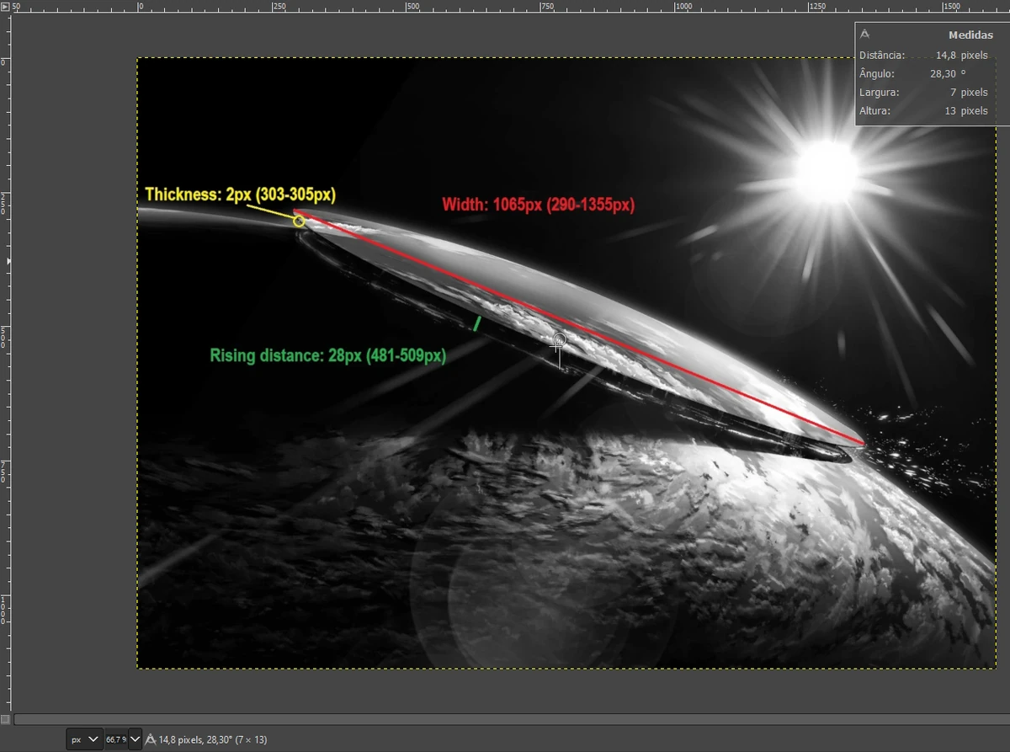Open the px unit dropdown

pos(84,739)
